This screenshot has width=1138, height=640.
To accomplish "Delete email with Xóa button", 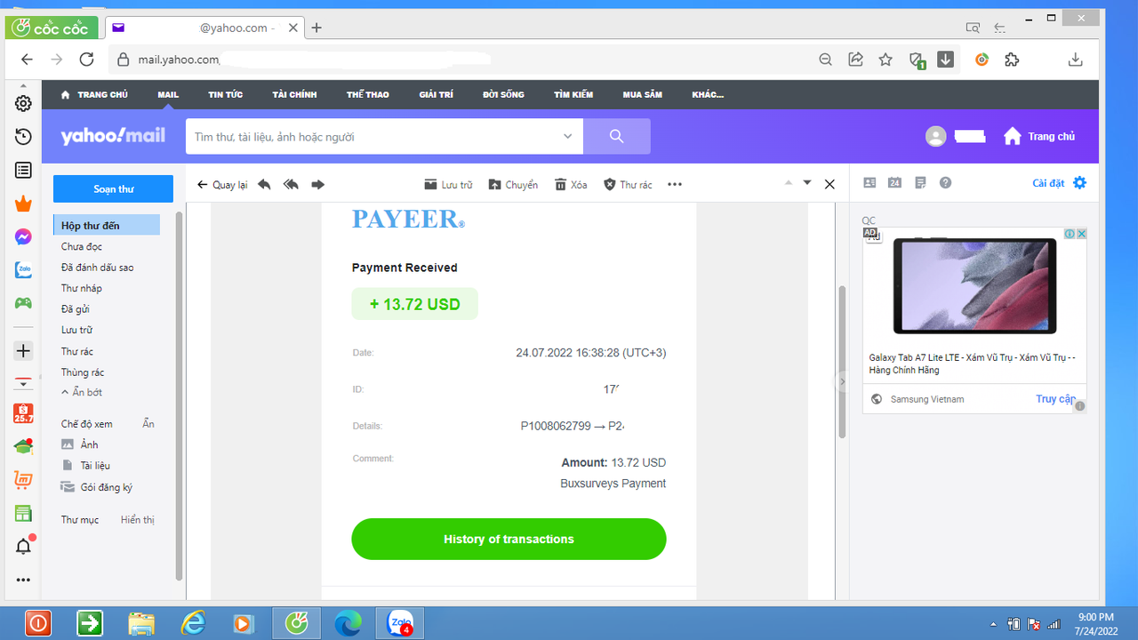I will tap(571, 185).
